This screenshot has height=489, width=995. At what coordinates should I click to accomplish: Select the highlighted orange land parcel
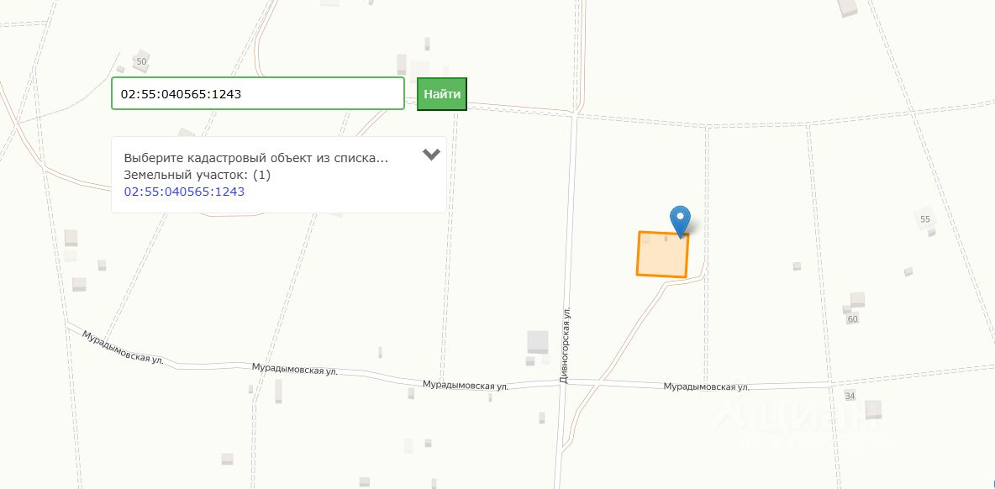pyautogui.click(x=662, y=255)
